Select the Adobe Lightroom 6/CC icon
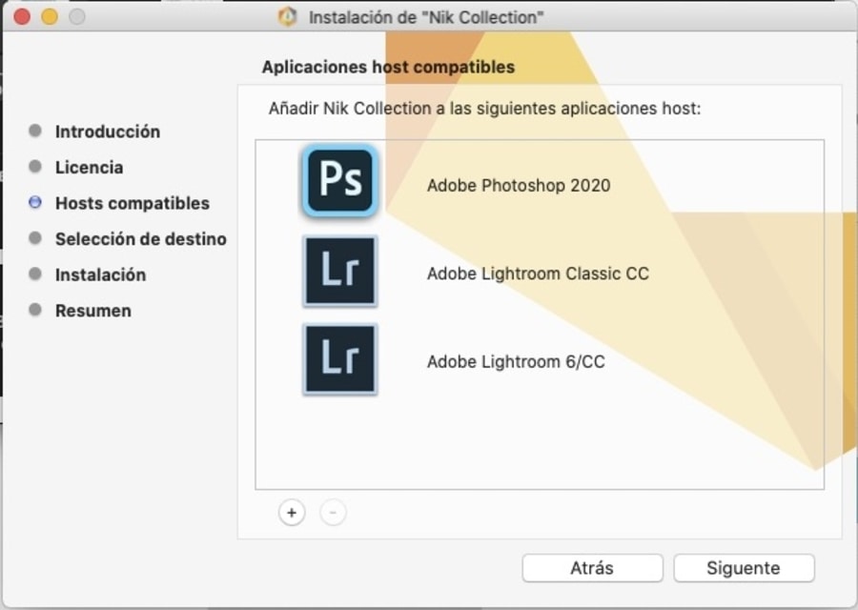The height and width of the screenshot is (610, 858). click(x=339, y=359)
